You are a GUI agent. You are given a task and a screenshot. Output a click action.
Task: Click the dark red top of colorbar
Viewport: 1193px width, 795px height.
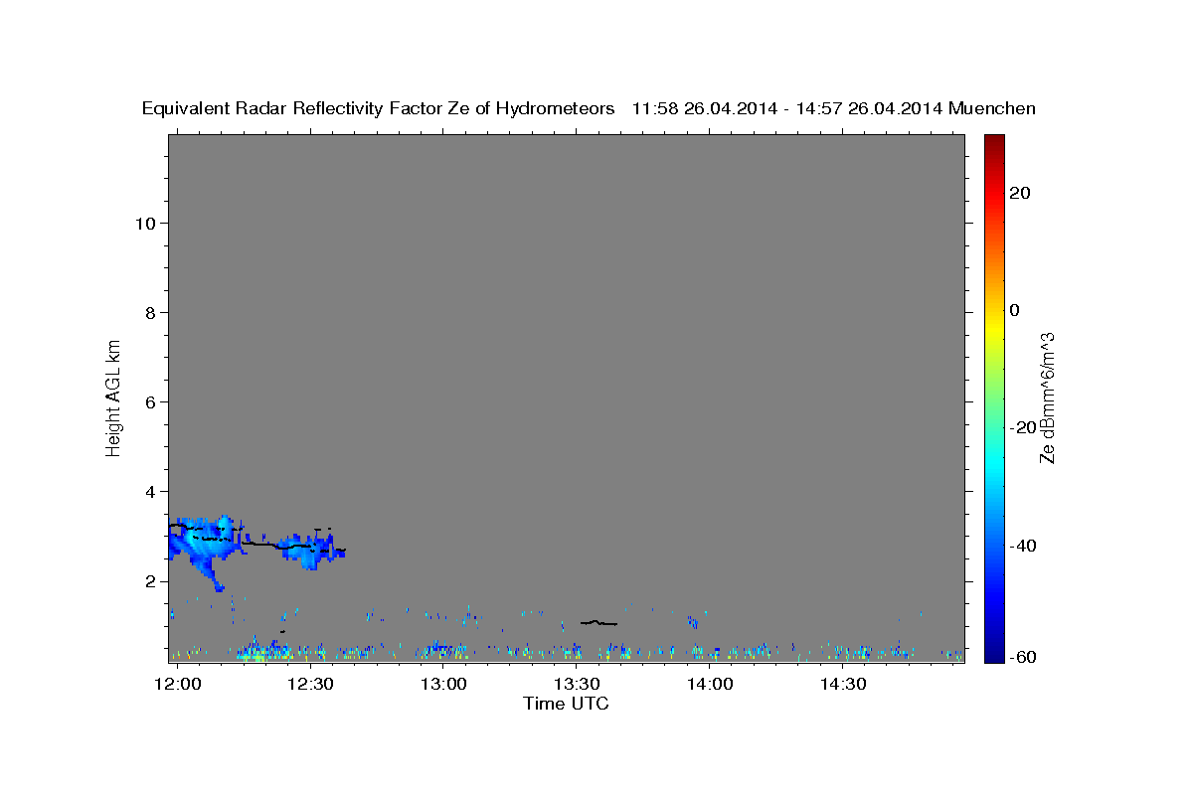[993, 142]
